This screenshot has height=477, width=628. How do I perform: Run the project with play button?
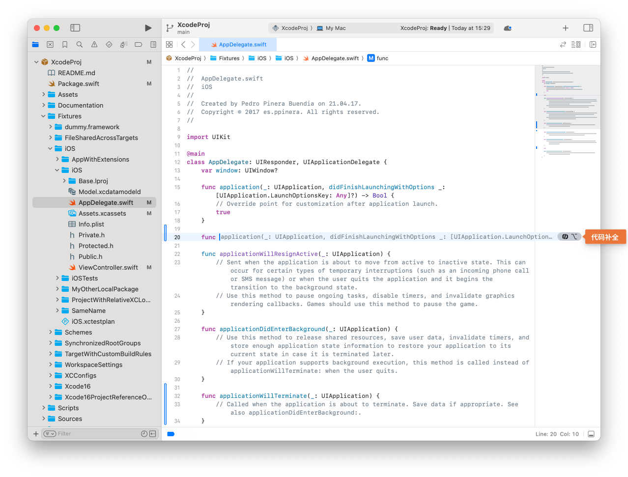coord(148,28)
